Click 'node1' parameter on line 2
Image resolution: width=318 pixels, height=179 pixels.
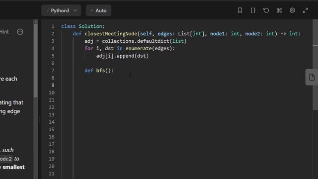click(x=217, y=34)
